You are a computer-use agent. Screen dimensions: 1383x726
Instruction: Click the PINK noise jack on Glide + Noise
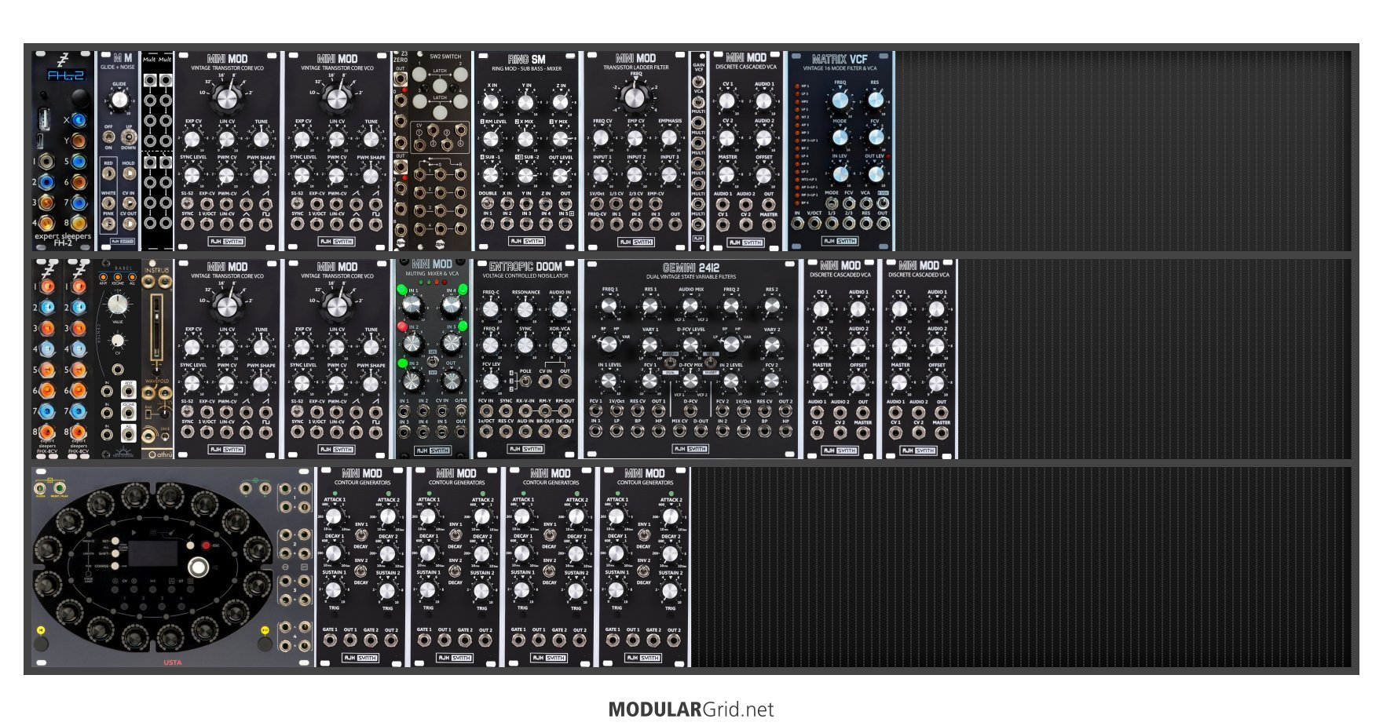click(x=108, y=224)
